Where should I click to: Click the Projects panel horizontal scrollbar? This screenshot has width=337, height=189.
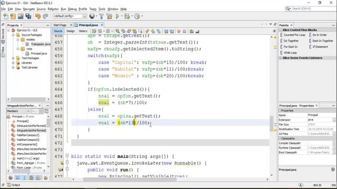click(28, 99)
